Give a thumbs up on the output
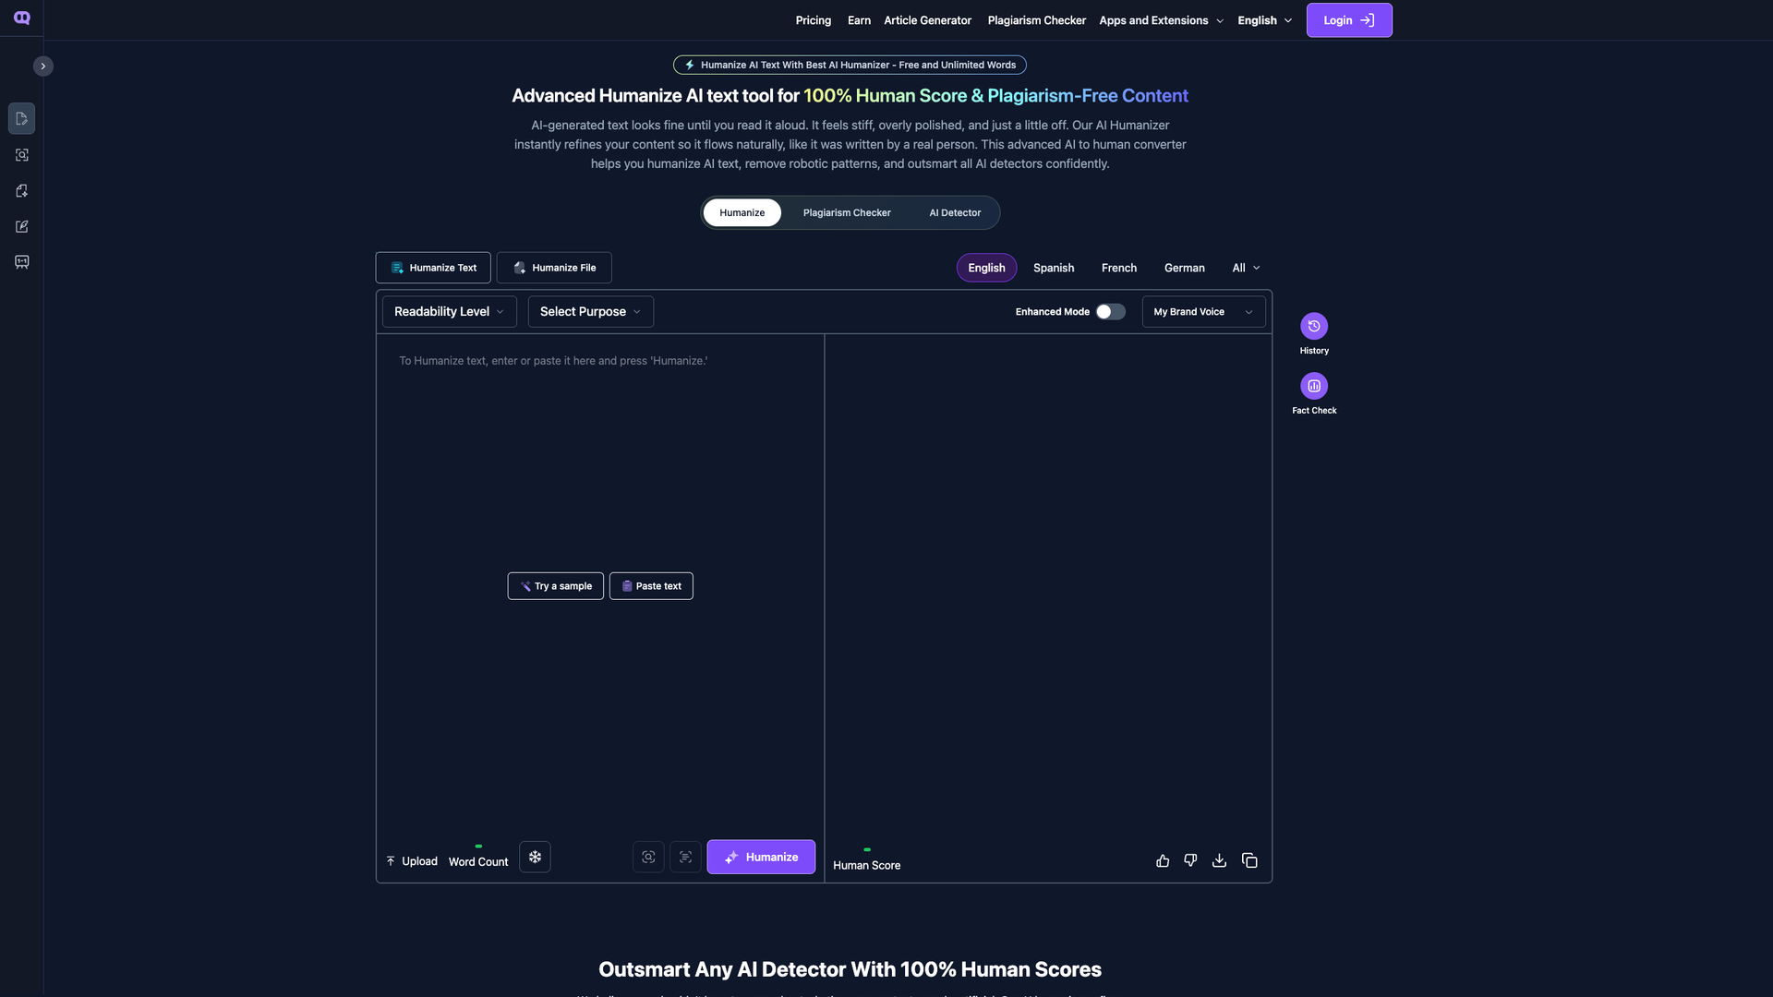 (1162, 859)
